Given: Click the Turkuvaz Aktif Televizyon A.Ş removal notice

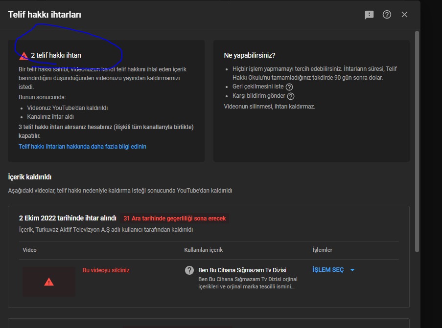Looking at the screenshot, I should (106, 230).
